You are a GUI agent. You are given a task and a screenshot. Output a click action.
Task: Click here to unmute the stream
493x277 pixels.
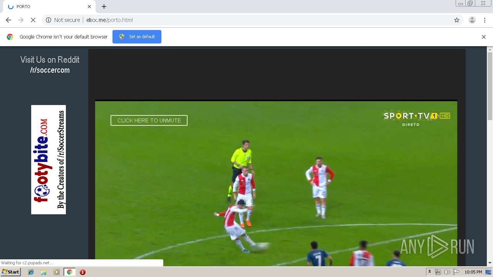click(x=149, y=120)
